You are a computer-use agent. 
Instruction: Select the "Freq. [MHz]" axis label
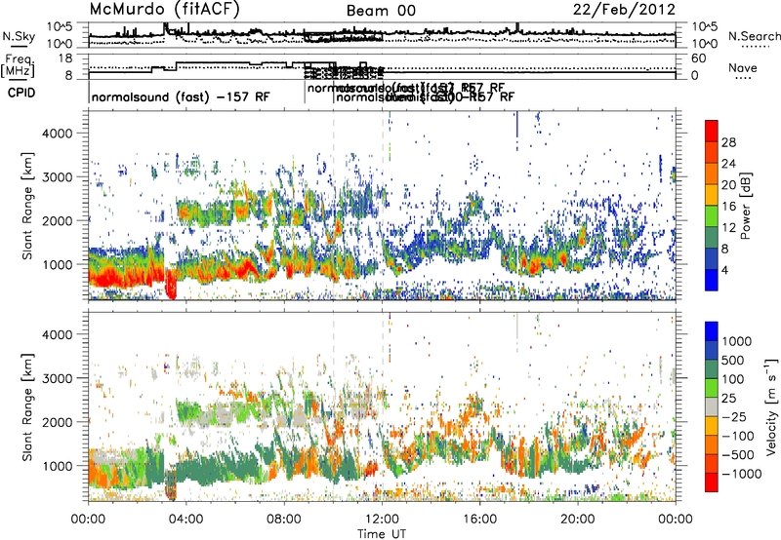click(x=18, y=65)
